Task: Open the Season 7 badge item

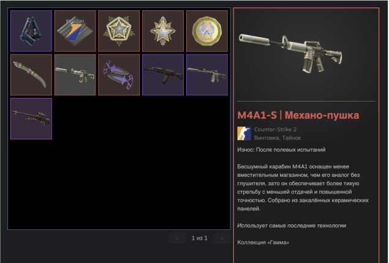Action: [75, 31]
